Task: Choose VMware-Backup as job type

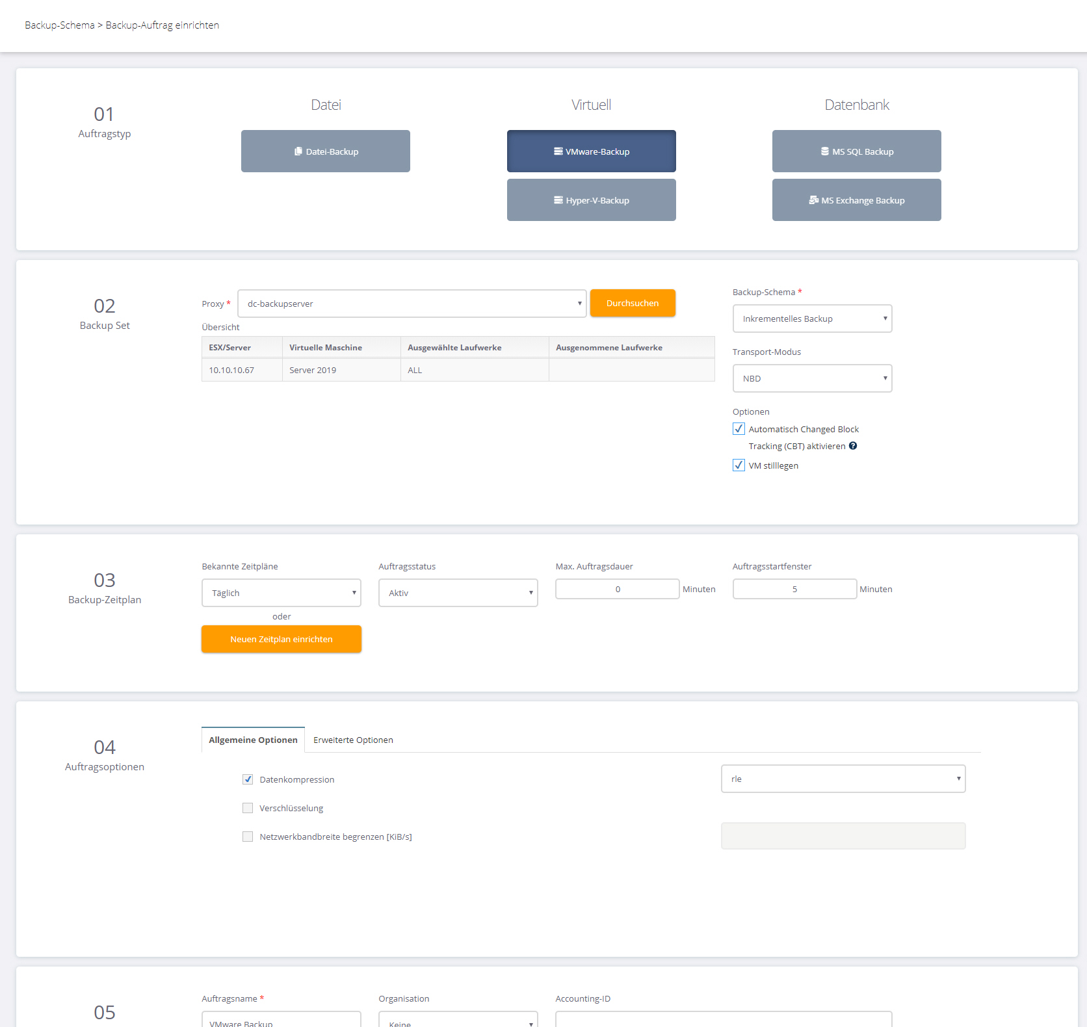Action: (591, 151)
